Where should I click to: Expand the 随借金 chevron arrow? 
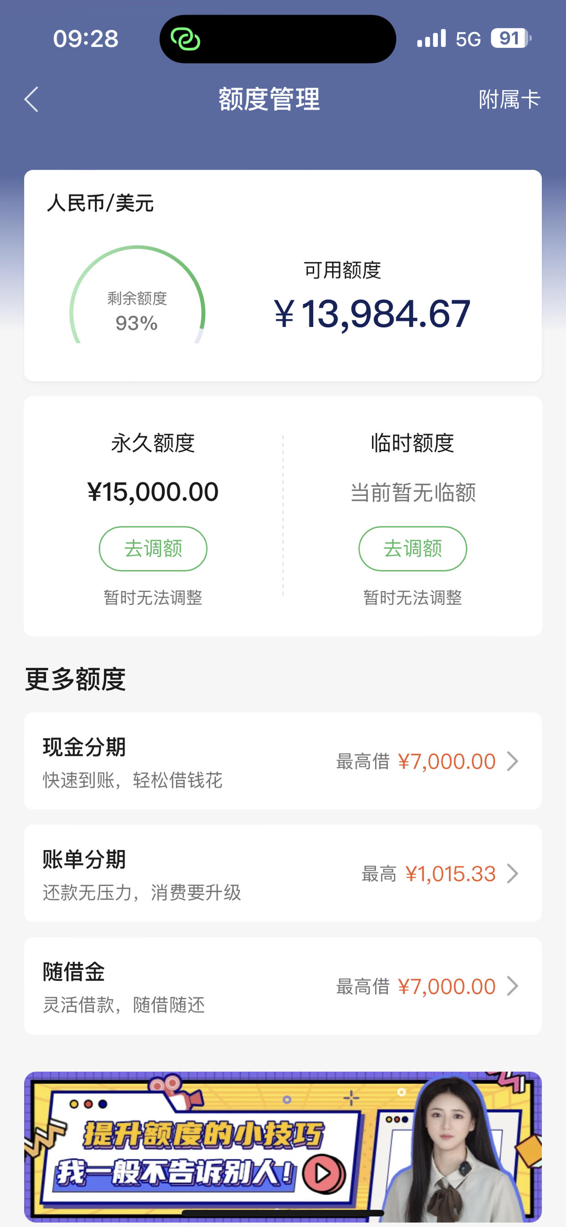click(x=513, y=986)
